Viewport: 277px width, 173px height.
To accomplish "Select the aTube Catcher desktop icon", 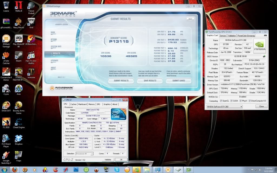I will (x=6, y=58).
